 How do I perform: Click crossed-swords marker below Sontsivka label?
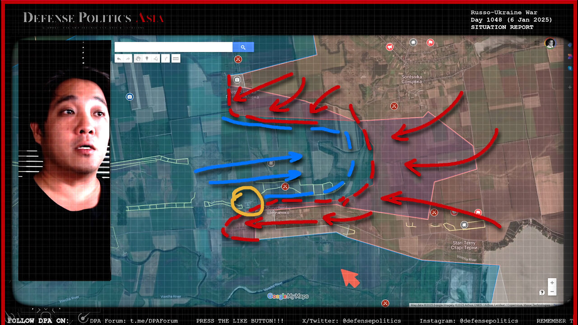pyautogui.click(x=394, y=106)
